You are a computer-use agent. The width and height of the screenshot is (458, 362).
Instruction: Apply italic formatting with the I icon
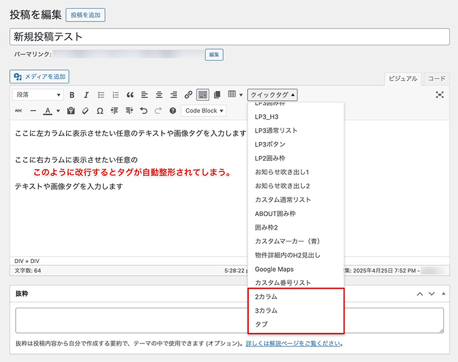86,95
